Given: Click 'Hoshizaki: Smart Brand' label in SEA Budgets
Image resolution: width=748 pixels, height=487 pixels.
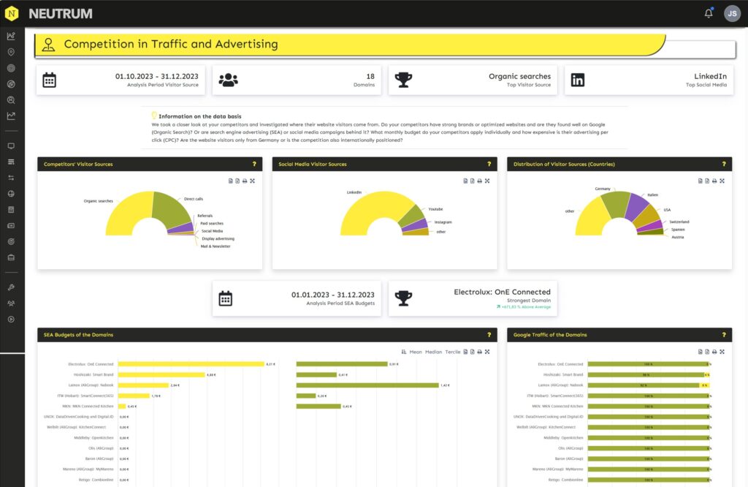Looking at the screenshot, I should [x=93, y=375].
